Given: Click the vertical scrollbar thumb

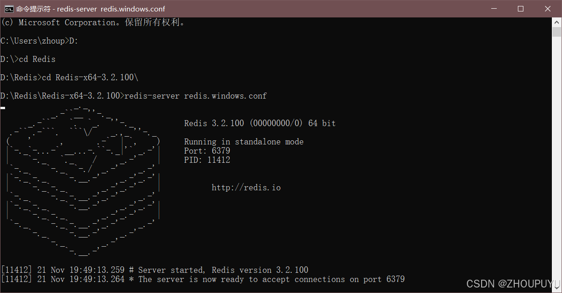Looking at the screenshot, I should coord(556,32).
